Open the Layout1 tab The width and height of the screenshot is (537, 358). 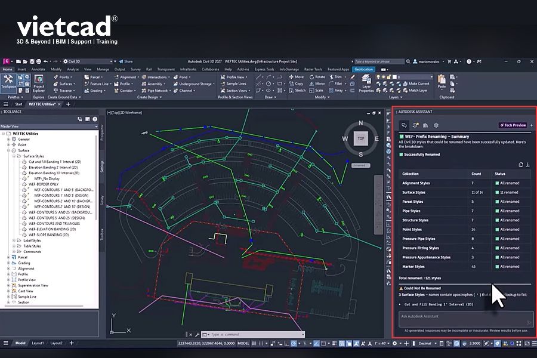tap(38, 343)
